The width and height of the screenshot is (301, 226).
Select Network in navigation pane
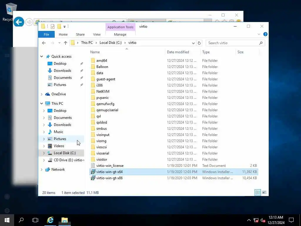pos(58,169)
